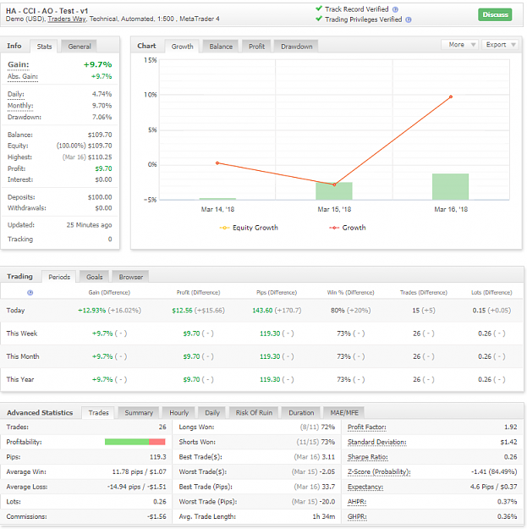527x529 pixels.
Task: Select the Growth chart tab
Action: [182, 47]
